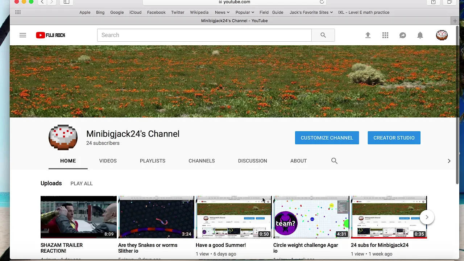Image resolution: width=464 pixels, height=261 pixels.
Task: Click the YouTube search input field
Action: 204,35
